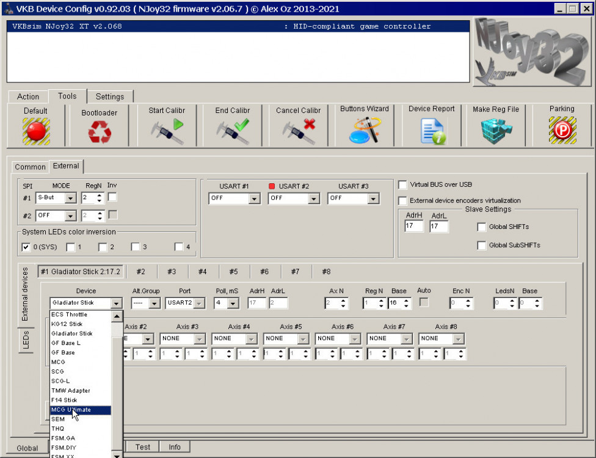Open Bootloader via the recycle icon

pyautogui.click(x=100, y=132)
